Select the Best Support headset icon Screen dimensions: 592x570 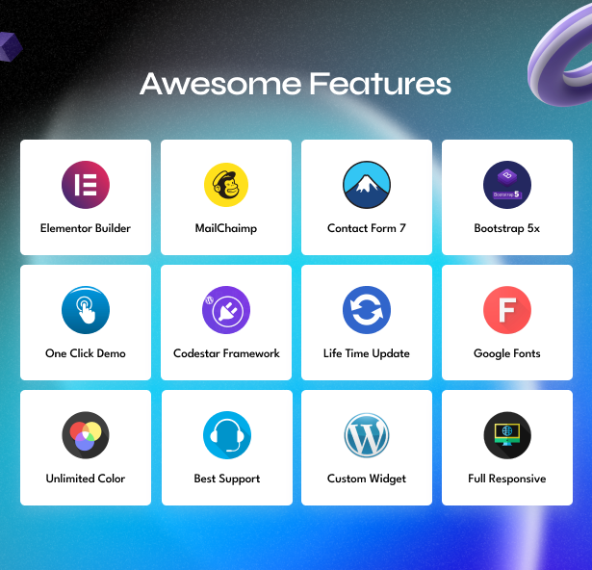coord(227,435)
